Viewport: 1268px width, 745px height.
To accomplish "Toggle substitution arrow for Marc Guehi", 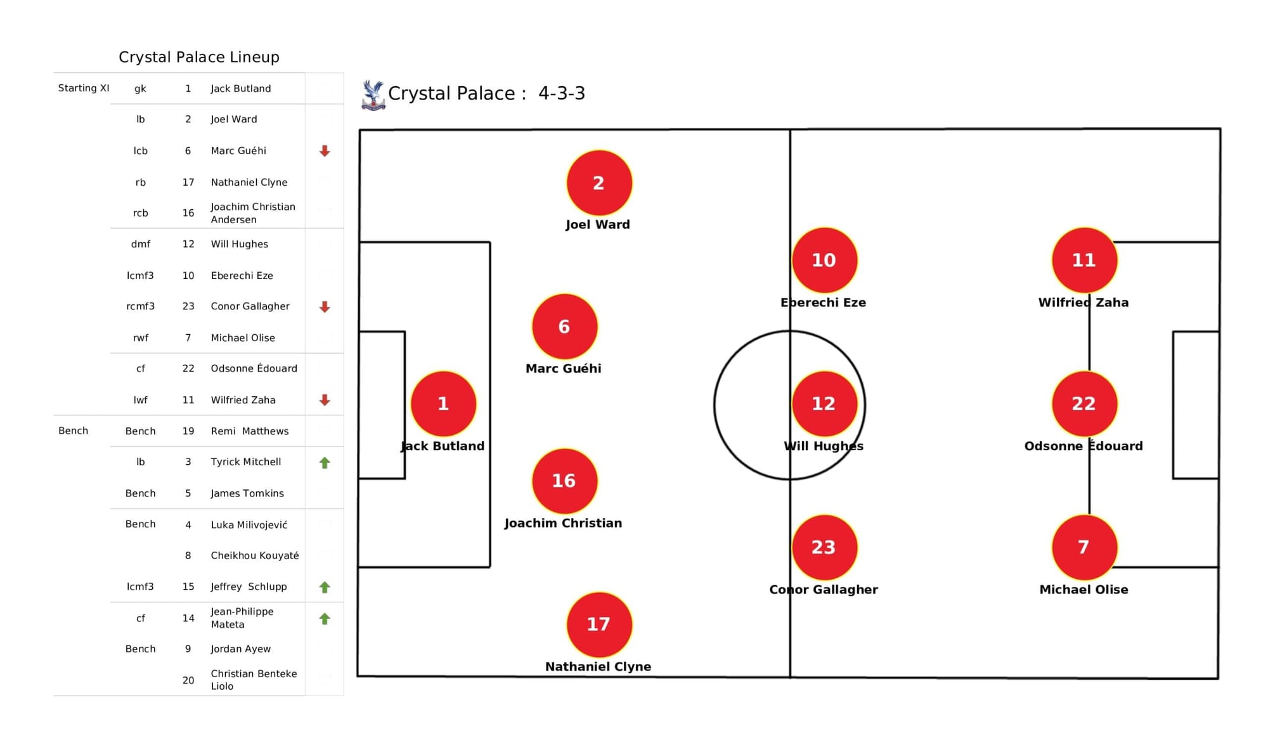I will tap(323, 150).
